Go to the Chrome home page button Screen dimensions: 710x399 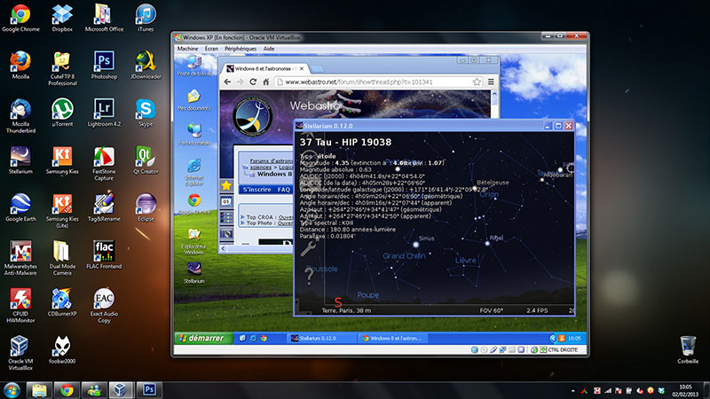pyautogui.click(x=265, y=82)
